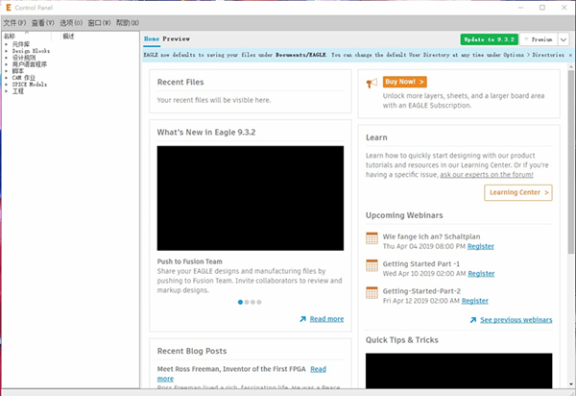Expand the SPICE Models tree node arrow
Screen dimensions: 576x396
tap(7, 85)
